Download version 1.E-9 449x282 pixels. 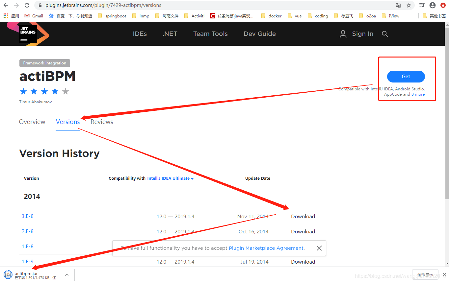coord(303,262)
